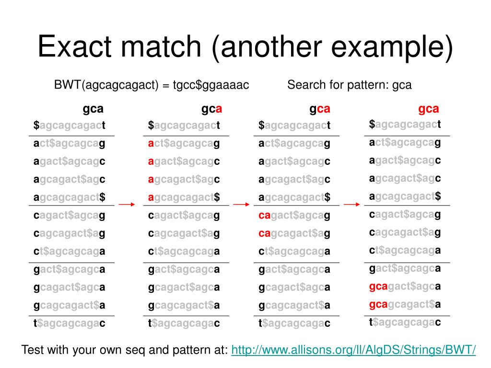The image size is (491, 368).
Task: Click the red 'cagact$agcag' row in third column
Action: (294, 216)
